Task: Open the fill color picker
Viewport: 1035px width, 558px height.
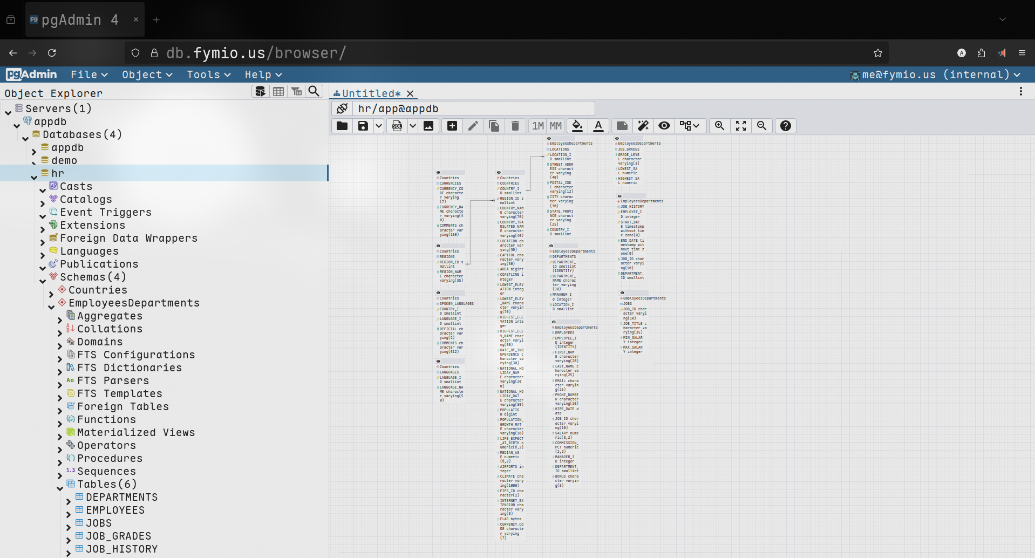Action: (577, 126)
